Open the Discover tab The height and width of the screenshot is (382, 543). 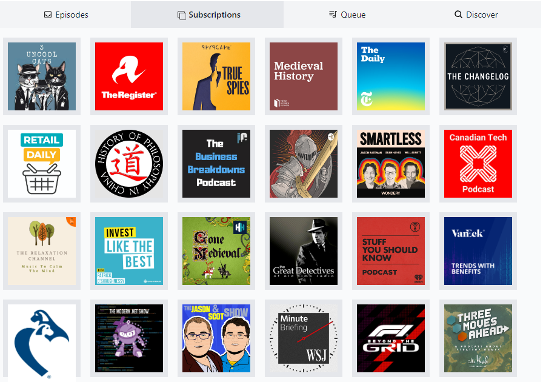pyautogui.click(x=476, y=15)
